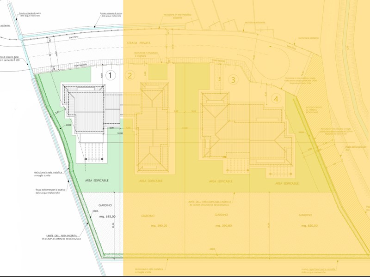Select the circled lot marker number 1
This screenshot has width=370, height=277.
coord(111,74)
